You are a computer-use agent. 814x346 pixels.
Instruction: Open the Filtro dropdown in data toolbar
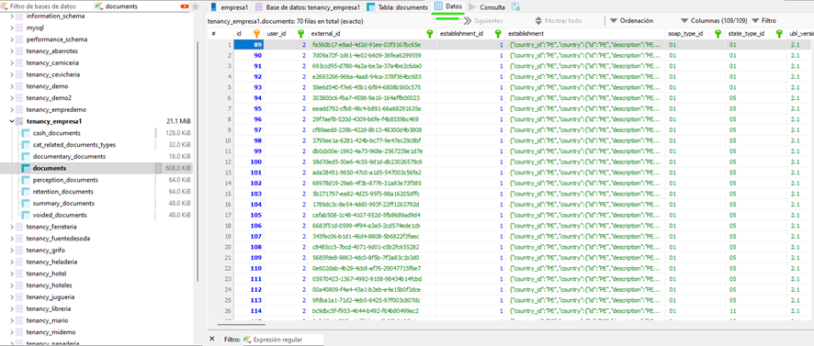click(x=764, y=21)
